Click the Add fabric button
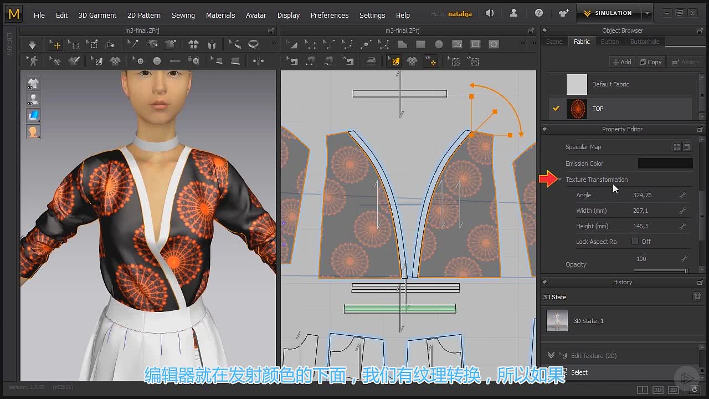The height and width of the screenshot is (399, 709). [x=621, y=62]
